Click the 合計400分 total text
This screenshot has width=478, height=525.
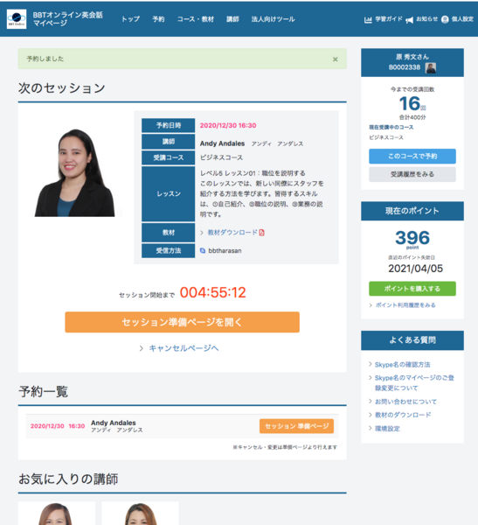(412, 117)
